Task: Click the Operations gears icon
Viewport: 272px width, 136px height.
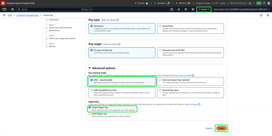Action: coord(168,3)
